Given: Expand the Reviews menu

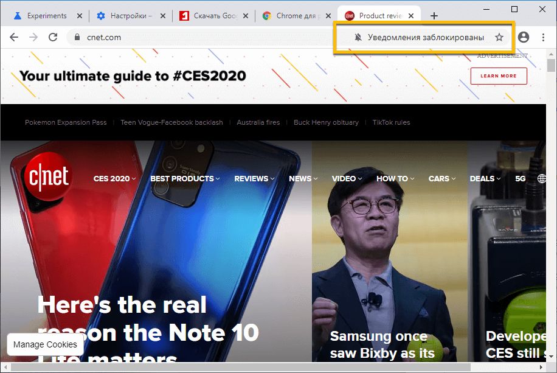Looking at the screenshot, I should [254, 178].
